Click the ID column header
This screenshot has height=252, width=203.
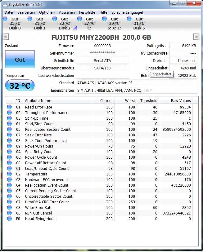click(18, 101)
